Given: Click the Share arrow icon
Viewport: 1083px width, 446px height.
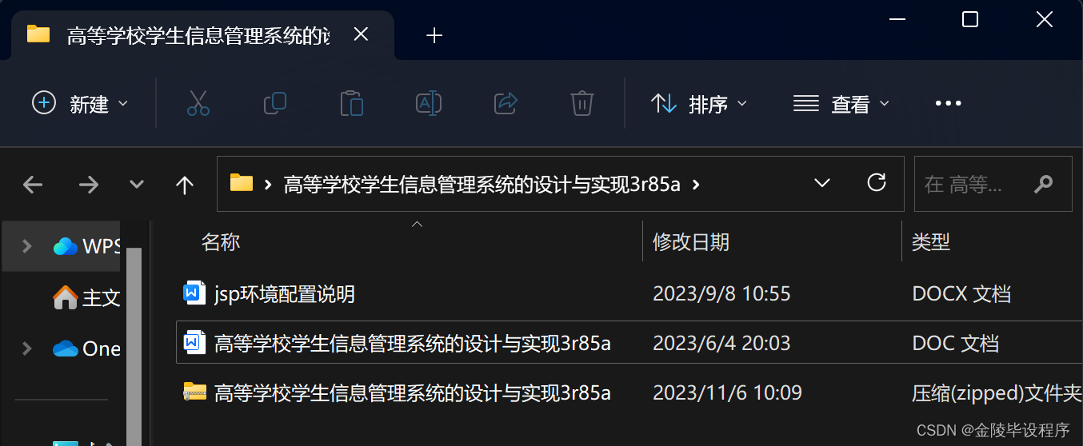Looking at the screenshot, I should (x=506, y=103).
